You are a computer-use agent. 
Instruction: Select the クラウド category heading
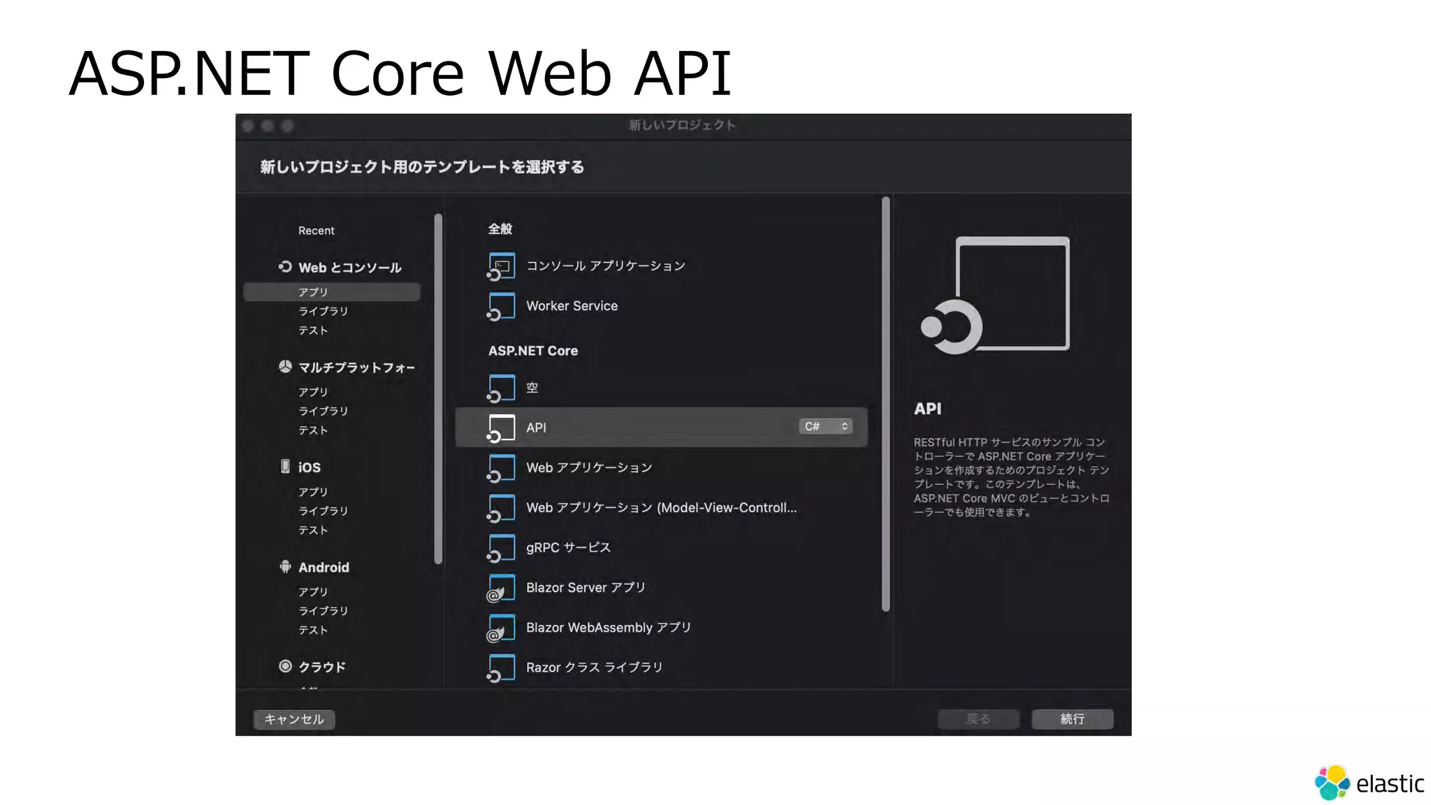click(x=321, y=667)
